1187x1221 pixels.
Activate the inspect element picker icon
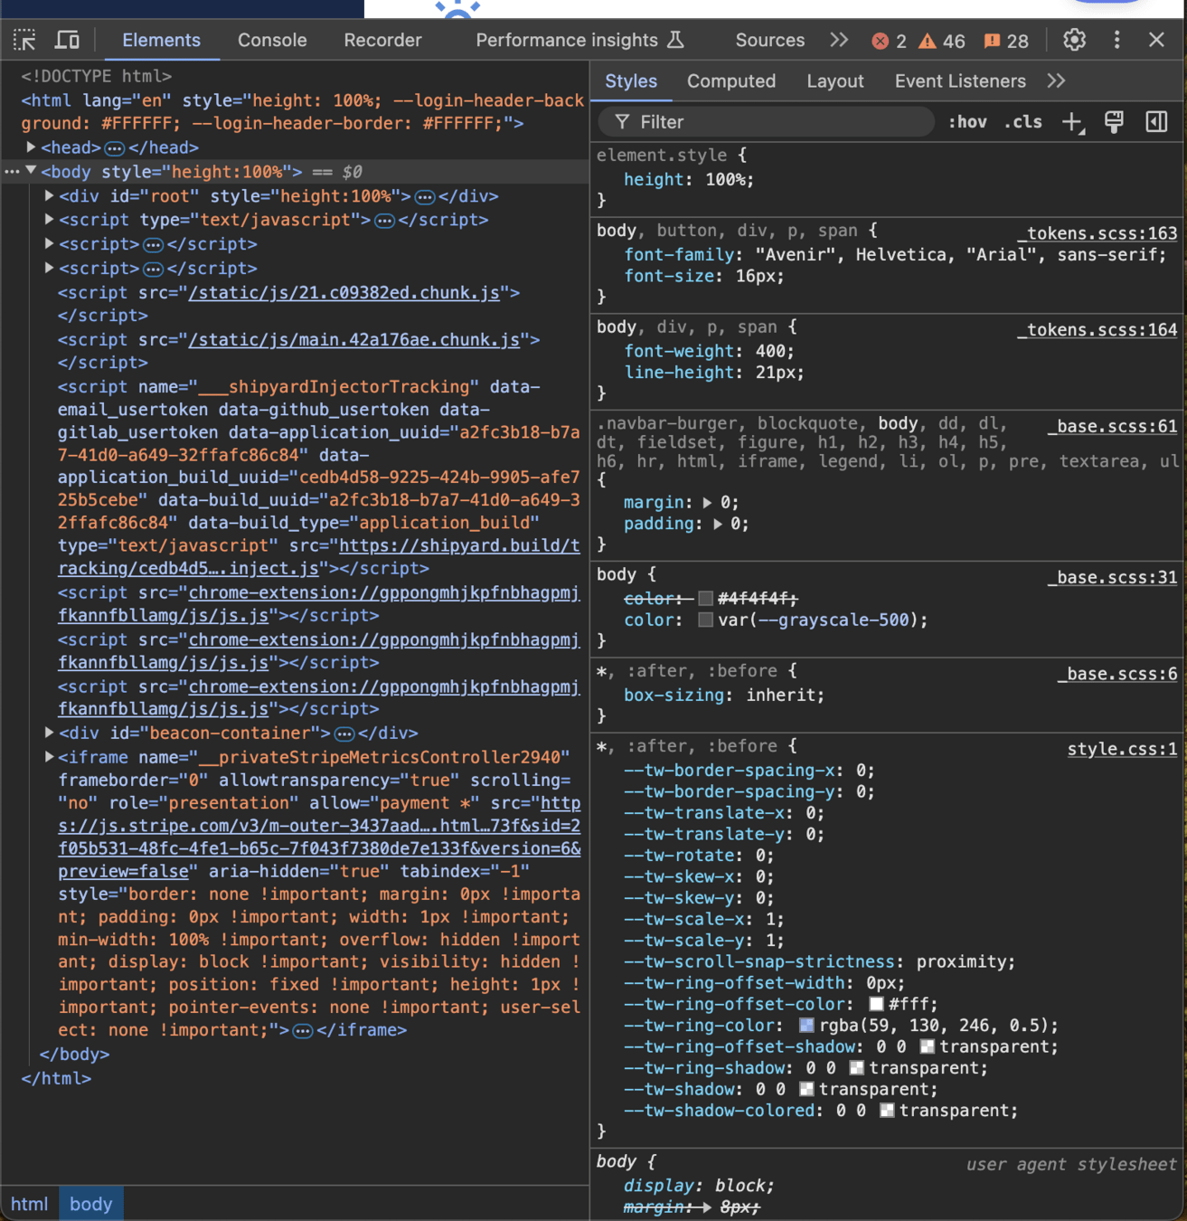tap(24, 40)
